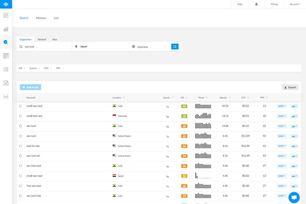The height and width of the screenshot is (204, 306).
Task: Click the keyword search sidebar icon
Action: click(6, 42)
